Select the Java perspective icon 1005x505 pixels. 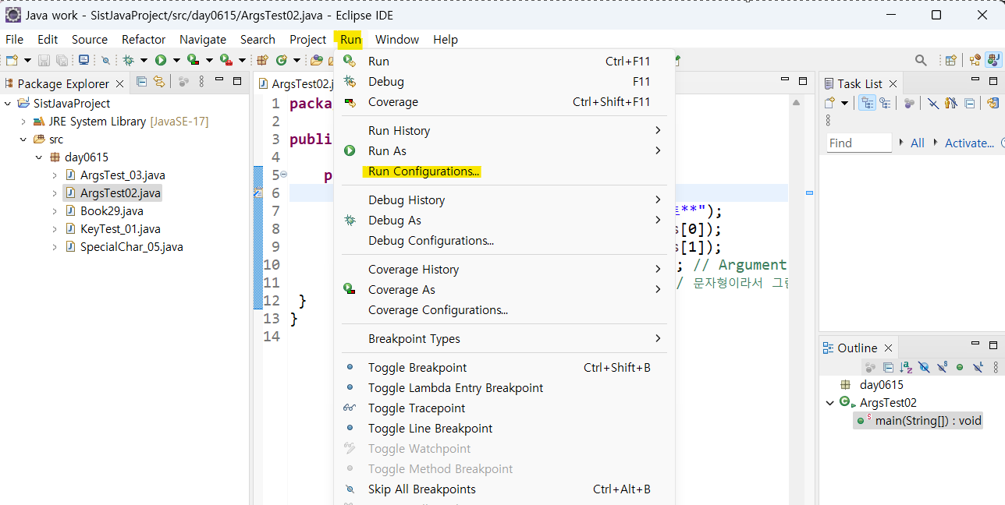(x=993, y=60)
